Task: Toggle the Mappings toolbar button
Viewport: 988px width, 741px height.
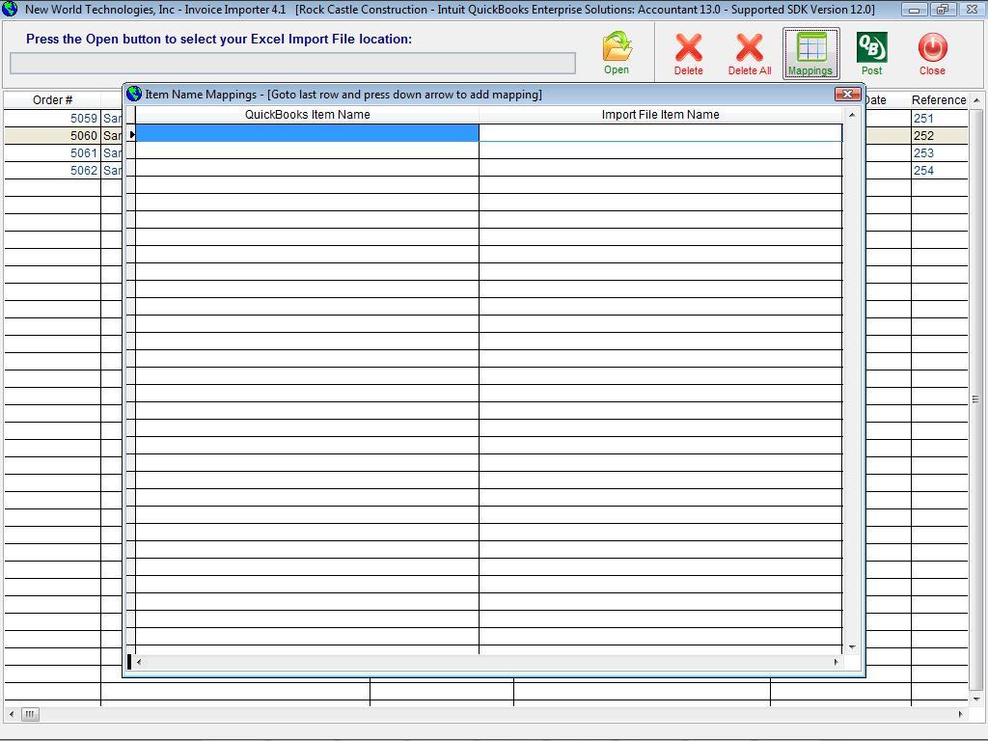Action: [810, 54]
